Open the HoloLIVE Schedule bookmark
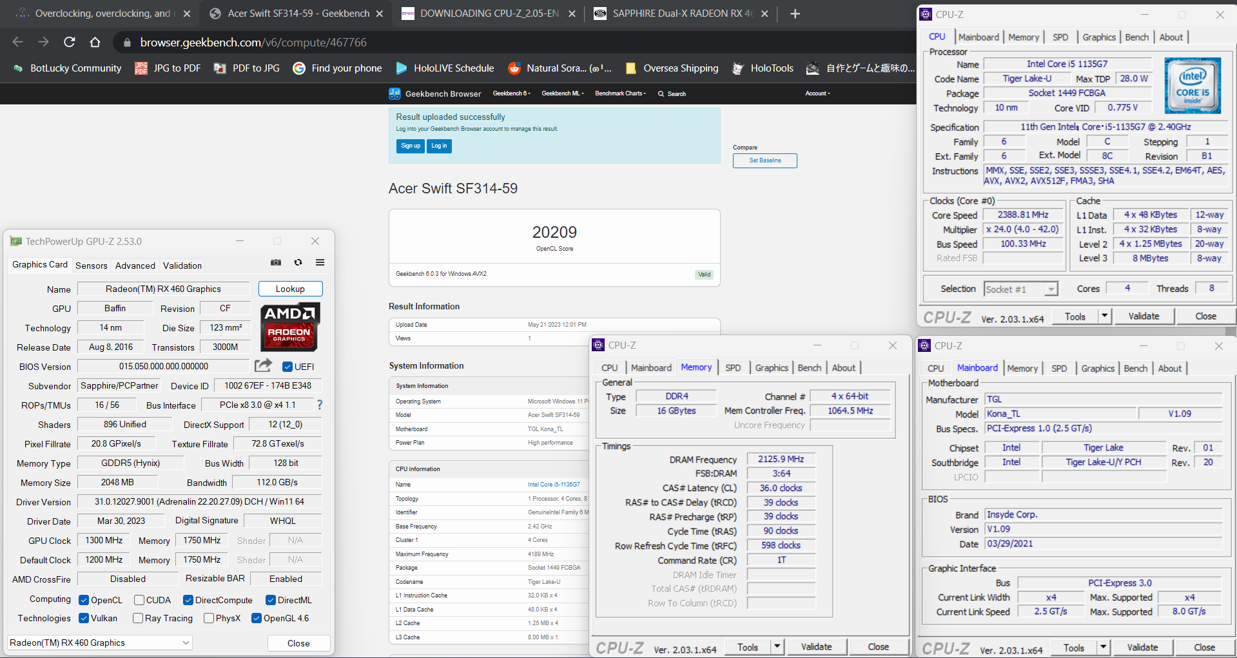The width and height of the screenshot is (1237, 658). tap(445, 68)
